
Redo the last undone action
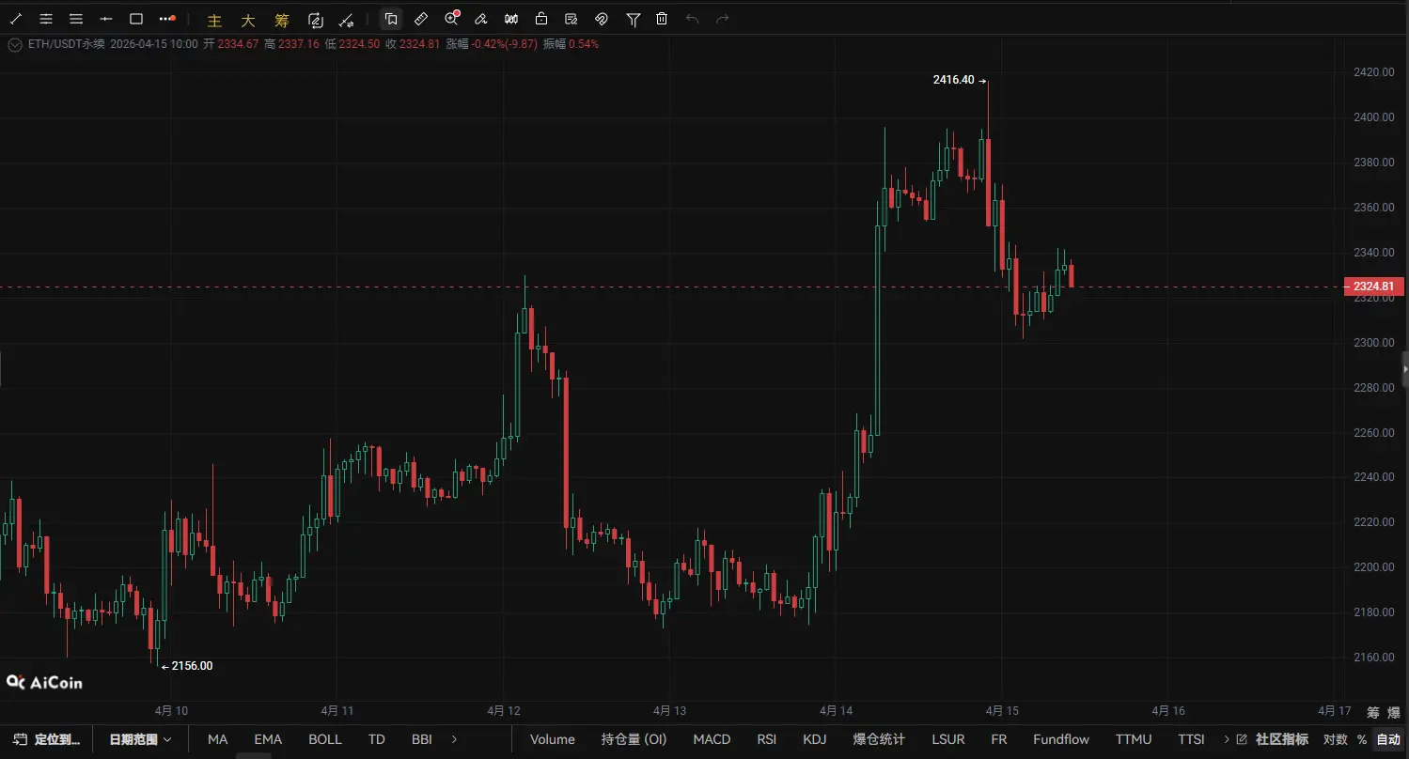pos(722,19)
